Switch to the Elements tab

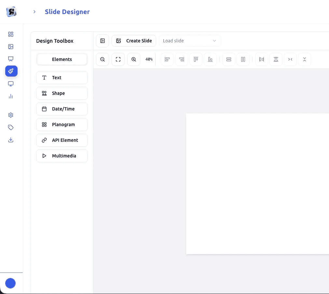(x=62, y=59)
